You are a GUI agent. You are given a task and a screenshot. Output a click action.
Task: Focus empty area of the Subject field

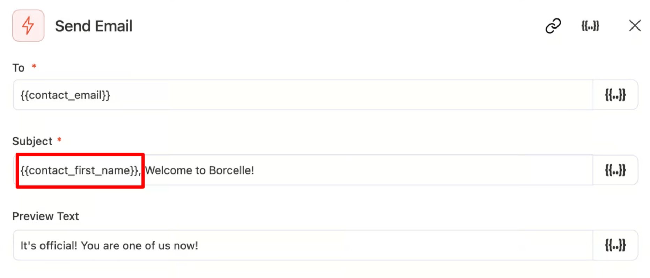419,170
